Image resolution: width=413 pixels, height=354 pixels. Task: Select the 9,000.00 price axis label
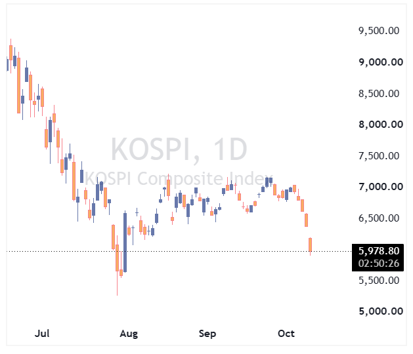381,62
